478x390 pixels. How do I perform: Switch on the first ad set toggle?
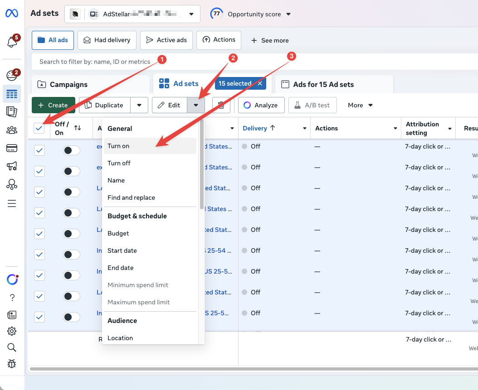coord(72,150)
